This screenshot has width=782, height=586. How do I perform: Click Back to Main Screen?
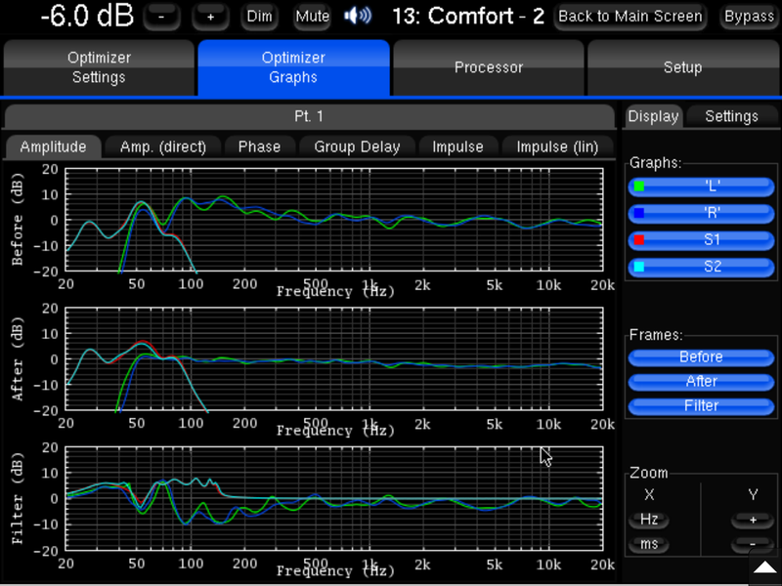click(x=630, y=17)
